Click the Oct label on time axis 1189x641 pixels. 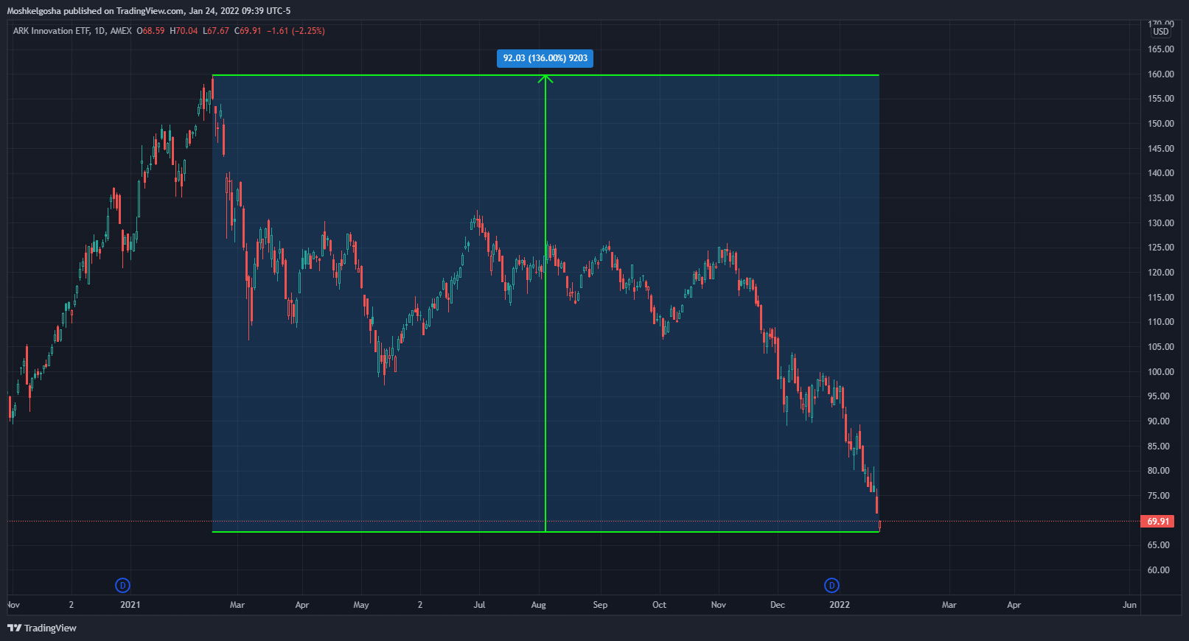659,605
